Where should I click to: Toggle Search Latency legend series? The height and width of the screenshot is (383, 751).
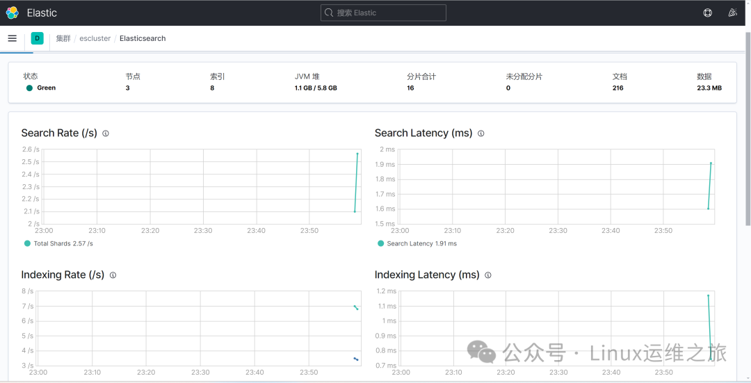coord(417,244)
